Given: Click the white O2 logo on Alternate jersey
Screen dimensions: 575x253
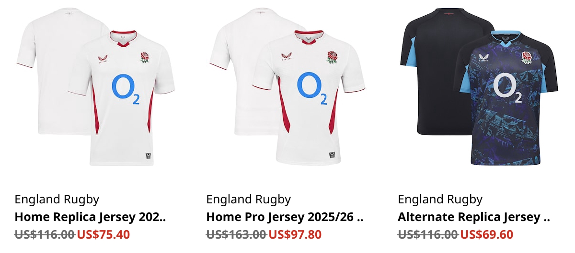Looking at the screenshot, I should [507, 87].
